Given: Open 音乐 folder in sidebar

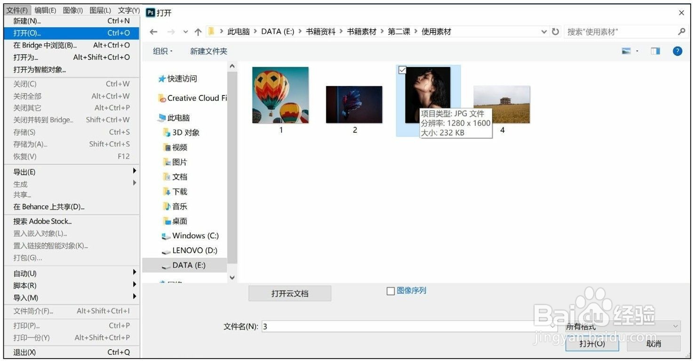Looking at the screenshot, I should click(175, 206).
